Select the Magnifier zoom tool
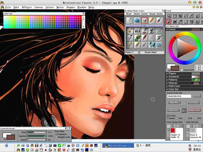The height and width of the screenshot is (152, 203). click(x=169, y=16)
